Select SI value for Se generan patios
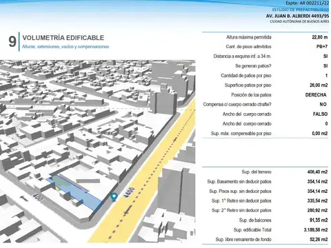Viewport: 331px width, 248px height. tap(325, 66)
